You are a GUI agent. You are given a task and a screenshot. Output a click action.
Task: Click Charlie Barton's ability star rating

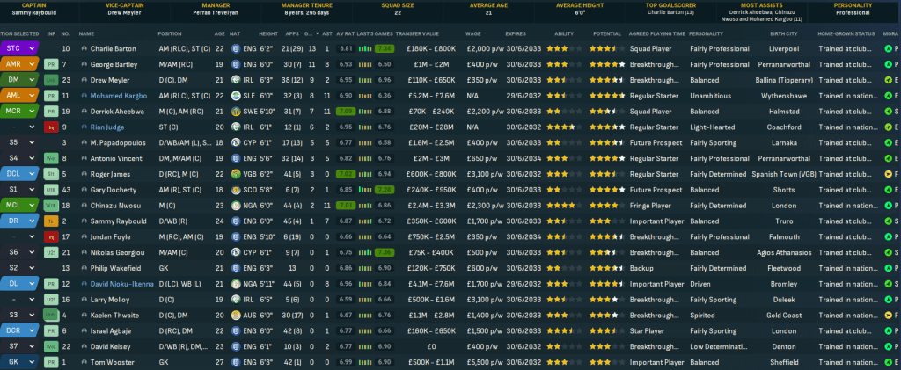point(556,48)
